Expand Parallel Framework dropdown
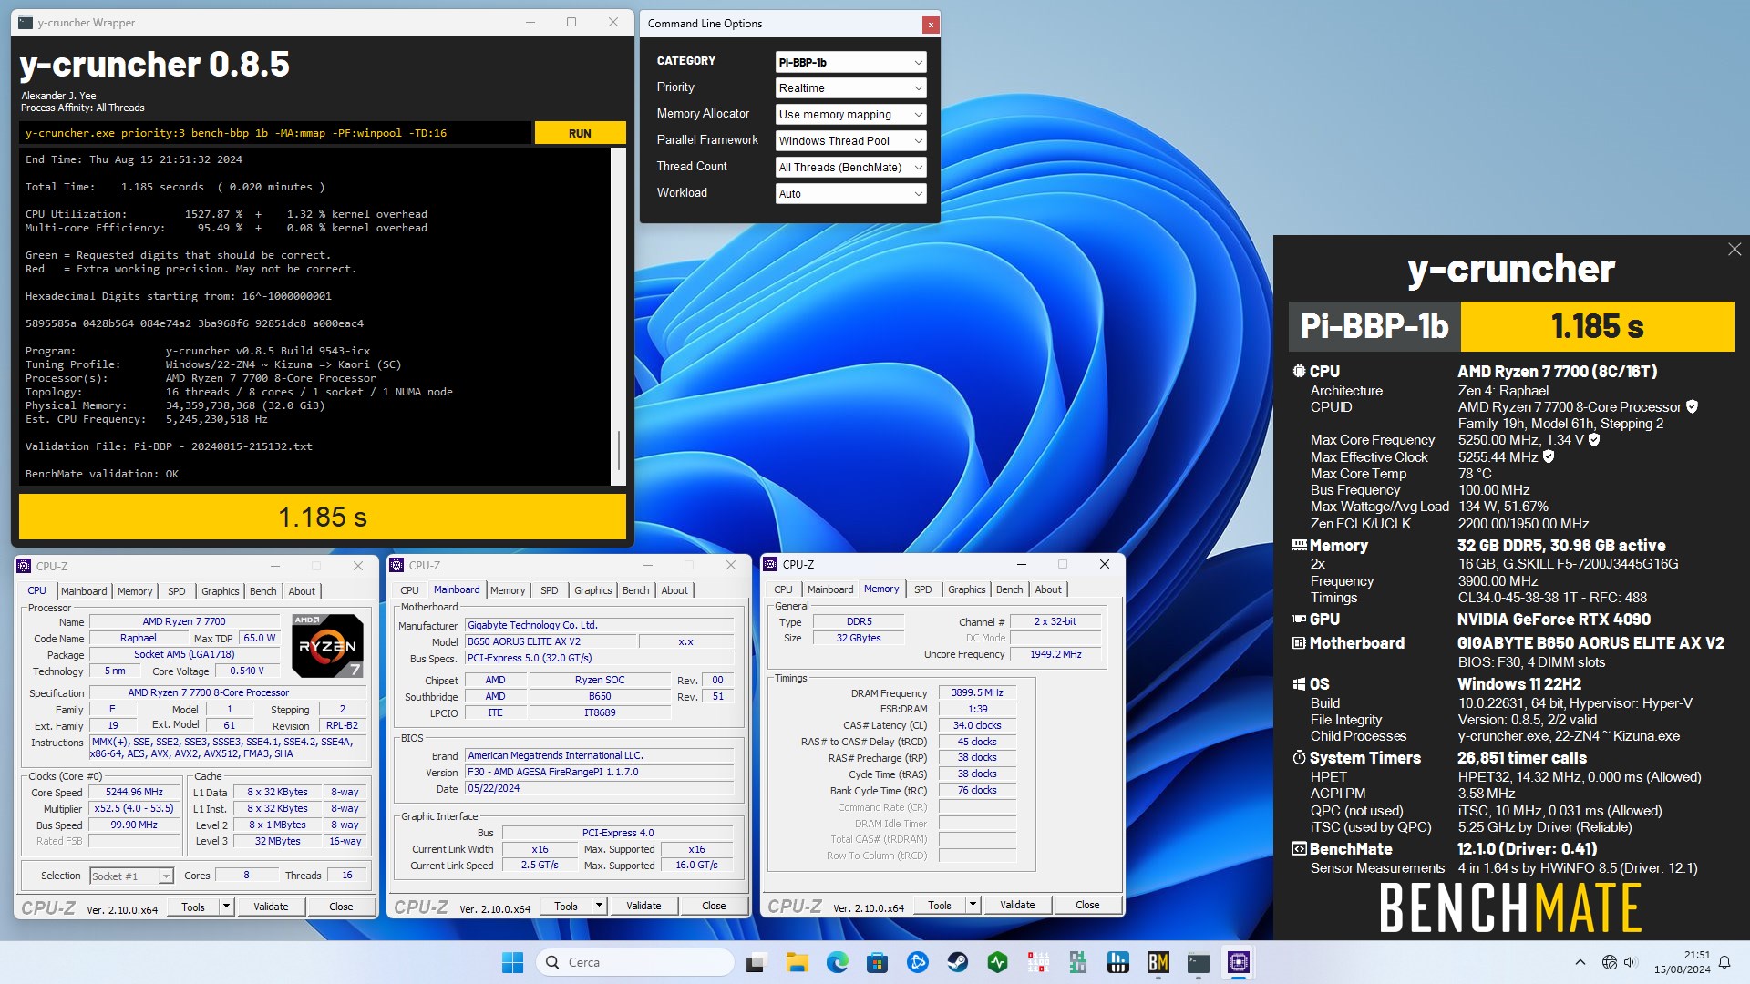This screenshot has height=984, width=1750. coord(850,140)
